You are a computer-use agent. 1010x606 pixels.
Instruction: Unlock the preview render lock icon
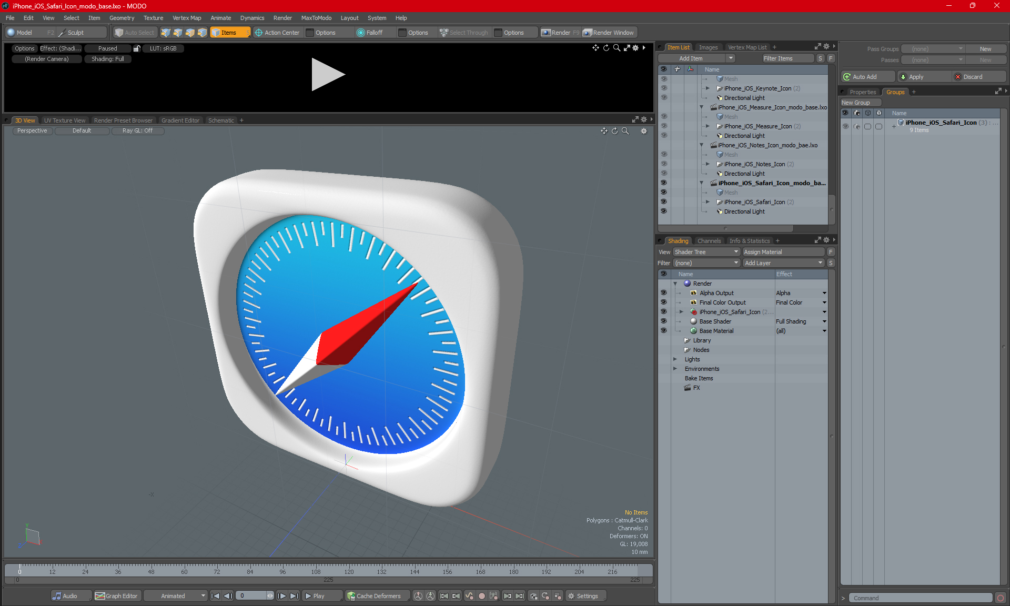(x=137, y=48)
